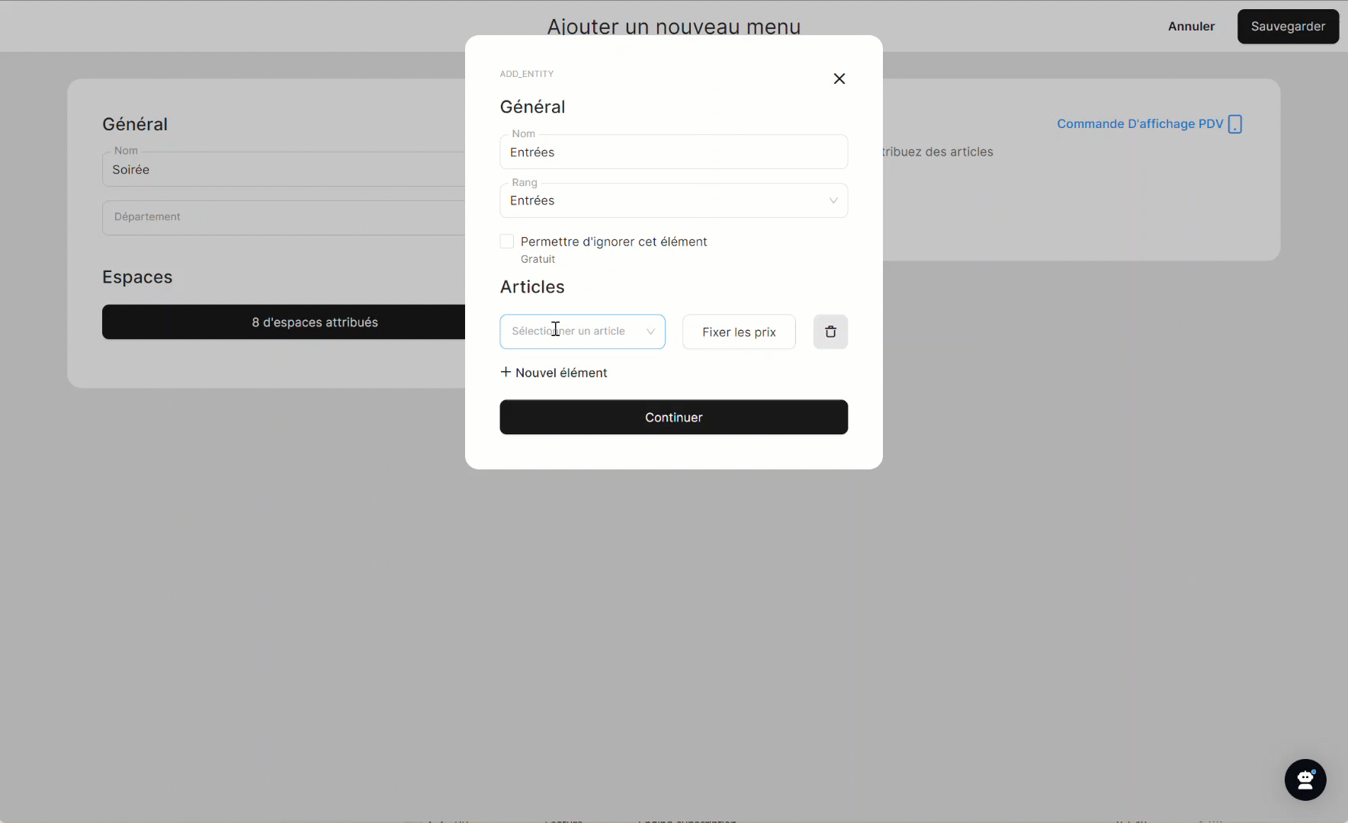Expand the Rang dropdown chevron
This screenshot has height=823, width=1348.
tap(833, 200)
